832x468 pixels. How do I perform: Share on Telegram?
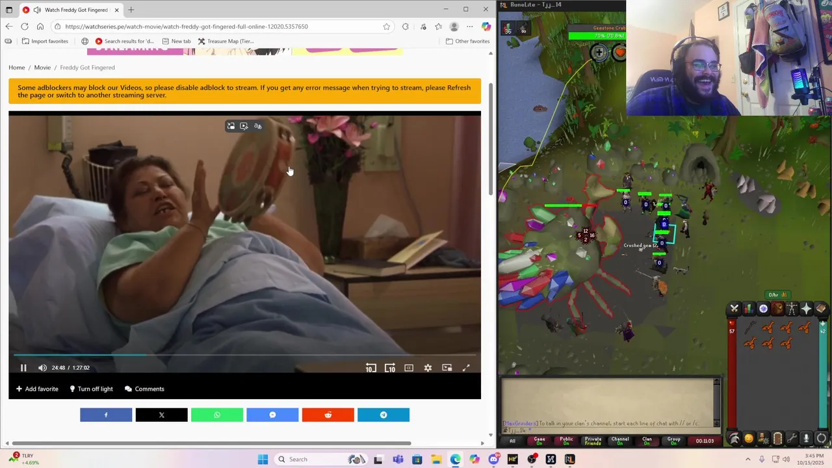pos(383,415)
